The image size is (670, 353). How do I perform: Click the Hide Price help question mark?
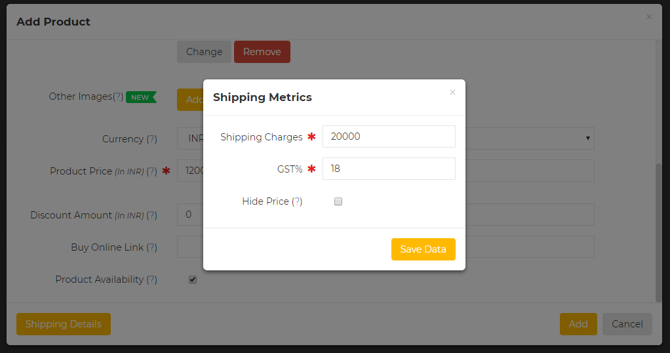[x=297, y=201]
